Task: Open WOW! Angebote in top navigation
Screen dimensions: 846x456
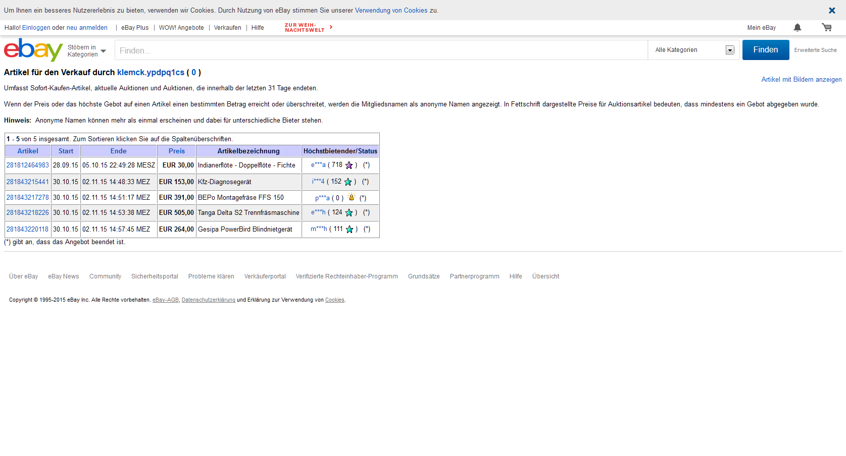Action: 181,28
